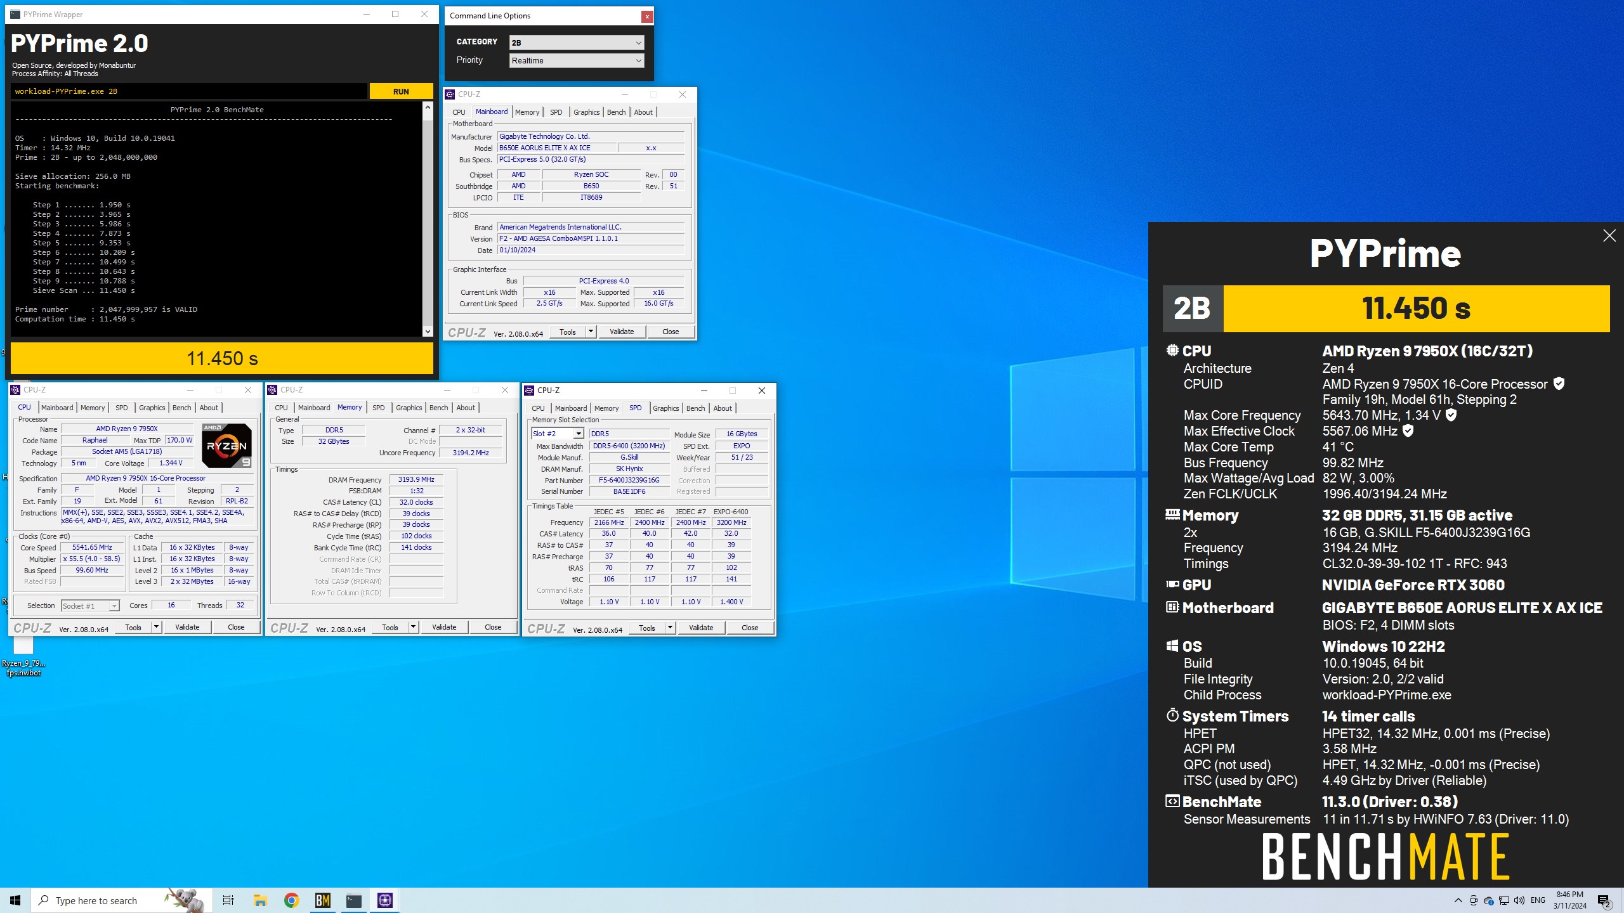The image size is (1624, 913).
Task: Open the BenchMate taskbar icon
Action: tap(322, 900)
